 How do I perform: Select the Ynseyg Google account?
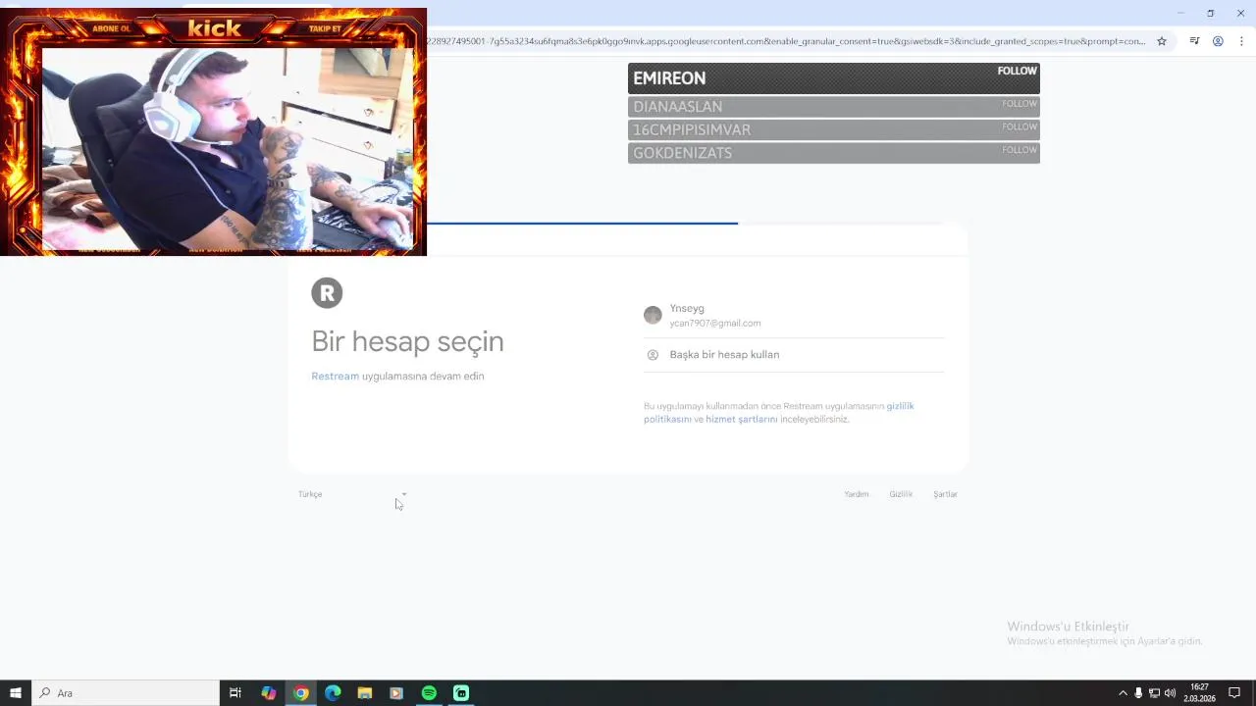(794, 315)
